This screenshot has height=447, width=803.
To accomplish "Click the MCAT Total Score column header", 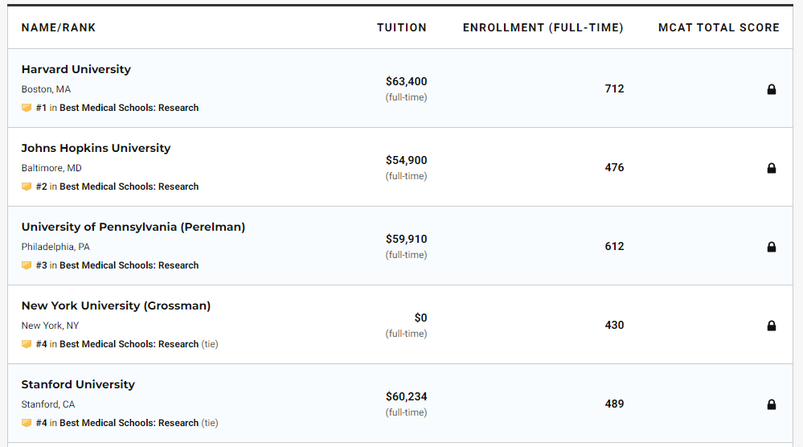I will point(719,27).
